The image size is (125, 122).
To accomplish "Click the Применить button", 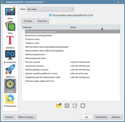I will (x=101, y=117).
